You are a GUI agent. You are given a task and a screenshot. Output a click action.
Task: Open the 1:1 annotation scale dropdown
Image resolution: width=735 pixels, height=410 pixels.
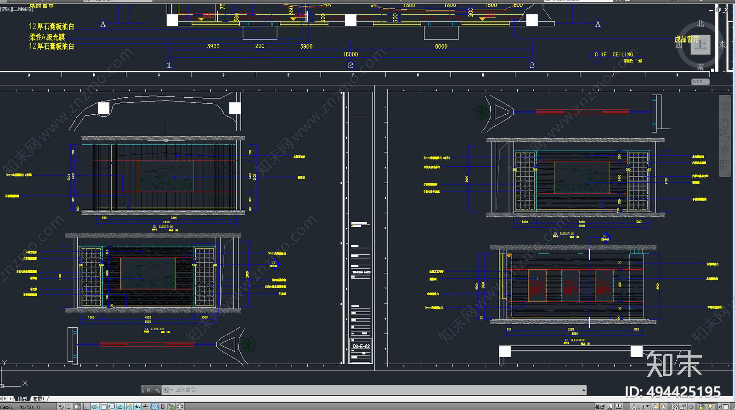[x=641, y=406]
